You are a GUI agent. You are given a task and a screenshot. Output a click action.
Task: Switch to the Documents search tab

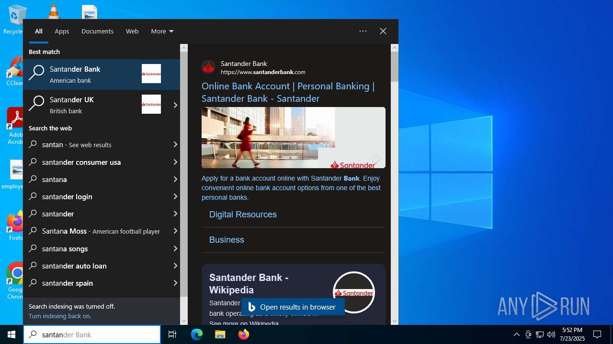click(97, 31)
